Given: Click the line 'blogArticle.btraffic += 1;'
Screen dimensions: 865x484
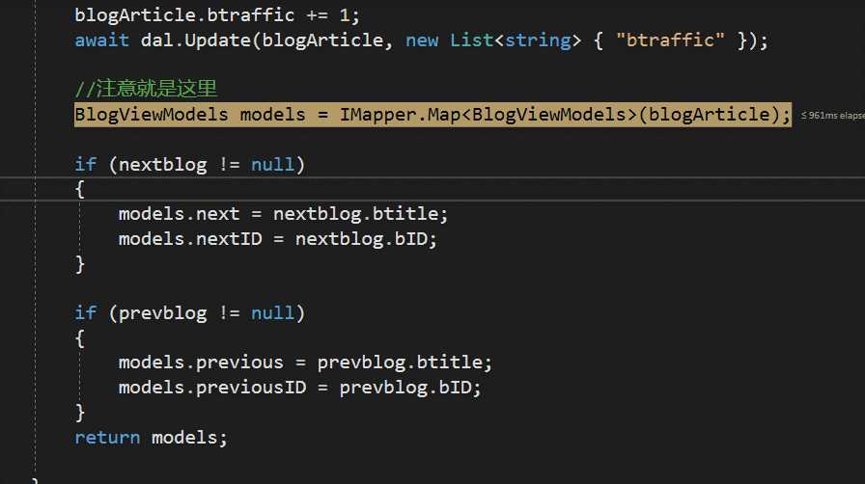Looking at the screenshot, I should [x=217, y=14].
